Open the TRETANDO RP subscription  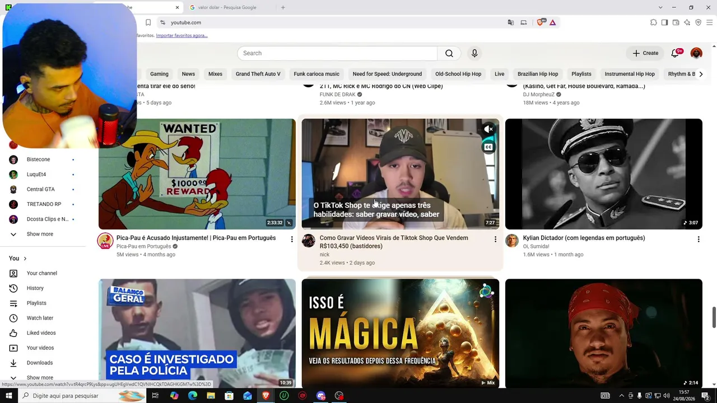click(44, 204)
